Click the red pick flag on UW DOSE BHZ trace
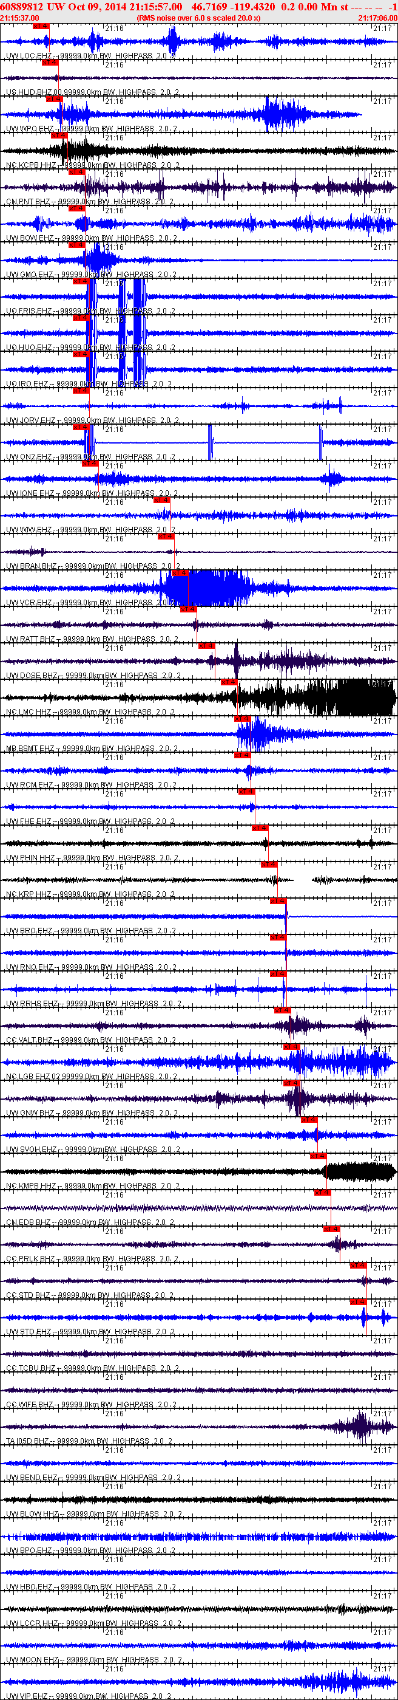398x1700 pixels. point(206,645)
